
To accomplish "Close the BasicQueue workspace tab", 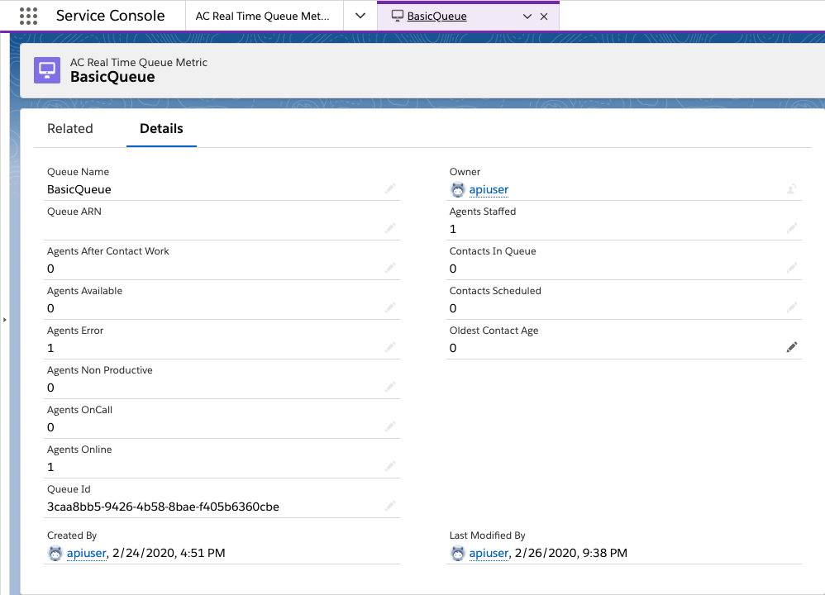I will 544,17.
